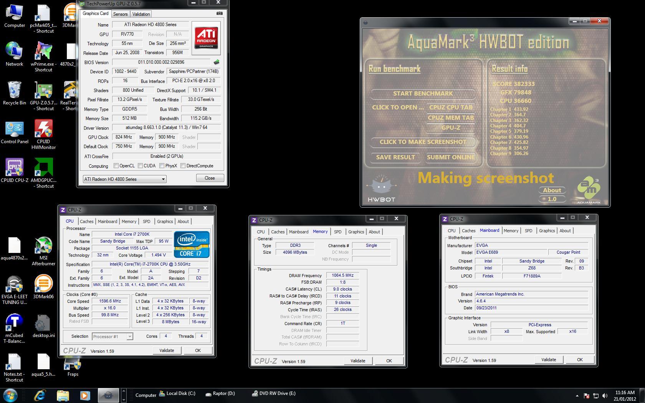Click the Windows Start orb
The image size is (645, 403).
[x=10, y=395]
